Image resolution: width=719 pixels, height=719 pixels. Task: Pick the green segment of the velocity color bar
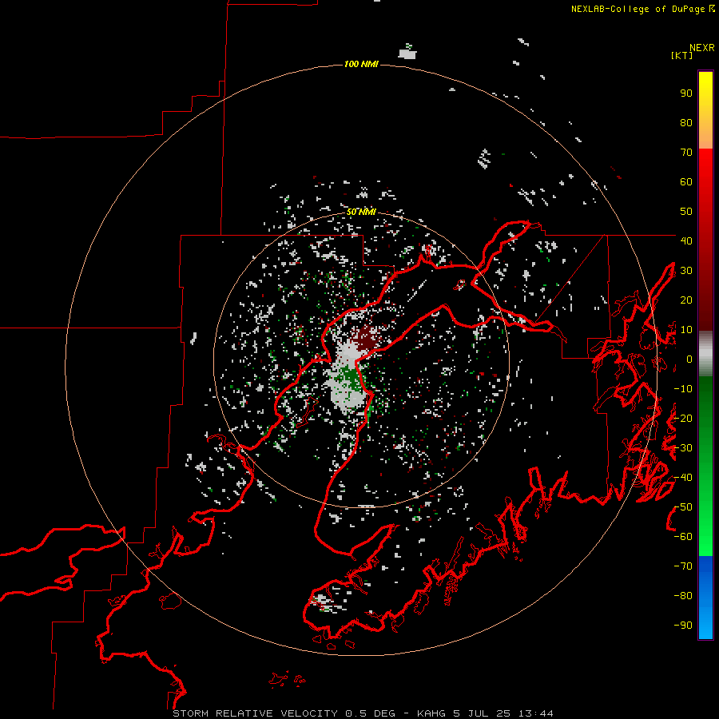click(x=705, y=466)
